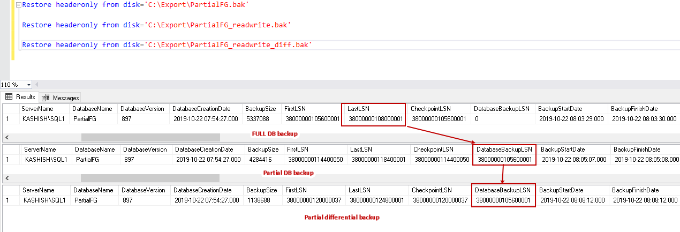The width and height of the screenshot is (680, 232).
Task: Select FirstLSN cell 38000000120000037
Action: [x=314, y=200]
